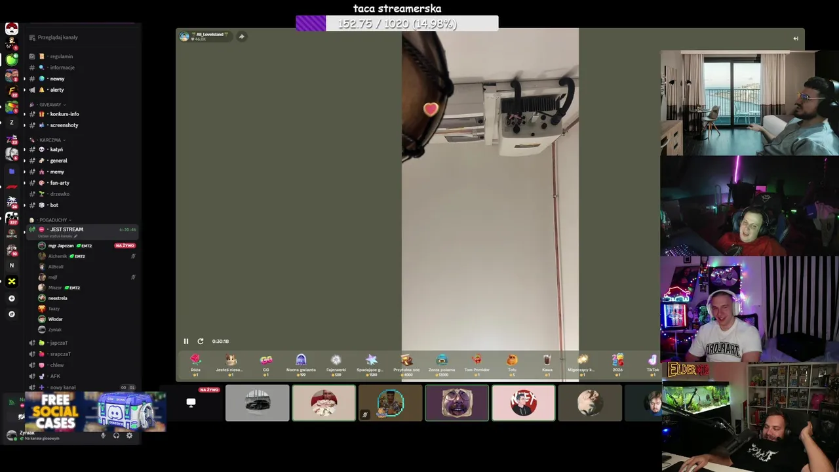The width and height of the screenshot is (839, 472).
Task: Mute microphone in Discord user panel
Action: point(103,435)
